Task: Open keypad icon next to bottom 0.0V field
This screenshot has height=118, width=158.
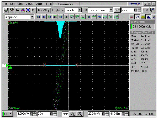Action: [51, 114]
